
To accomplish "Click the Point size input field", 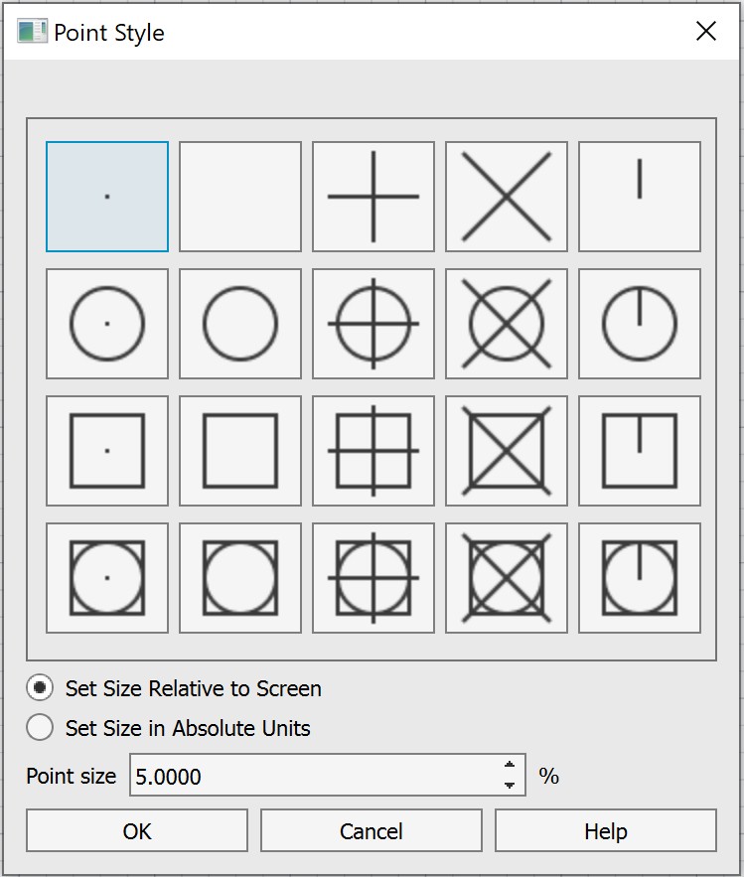I will [313, 776].
